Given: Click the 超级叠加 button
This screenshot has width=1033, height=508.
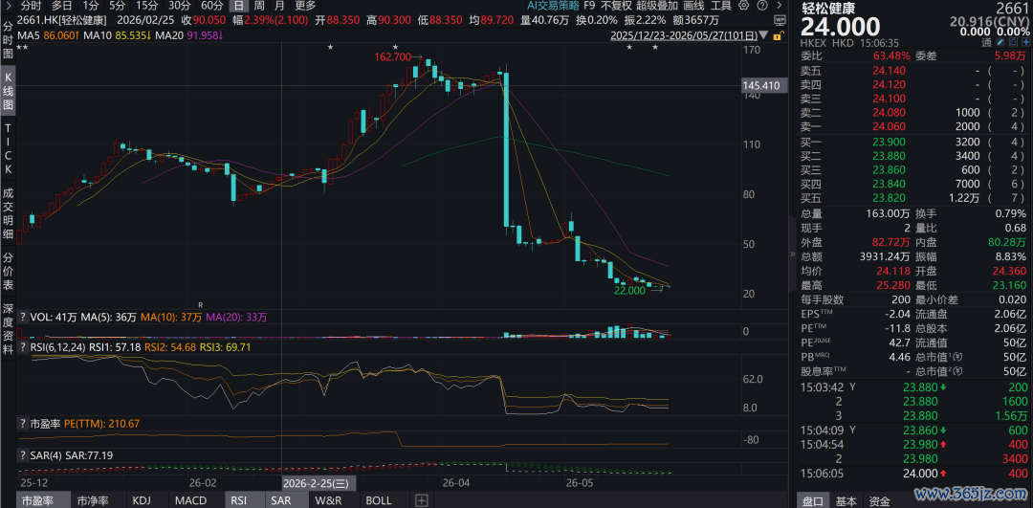Looking at the screenshot, I should coord(658,6).
